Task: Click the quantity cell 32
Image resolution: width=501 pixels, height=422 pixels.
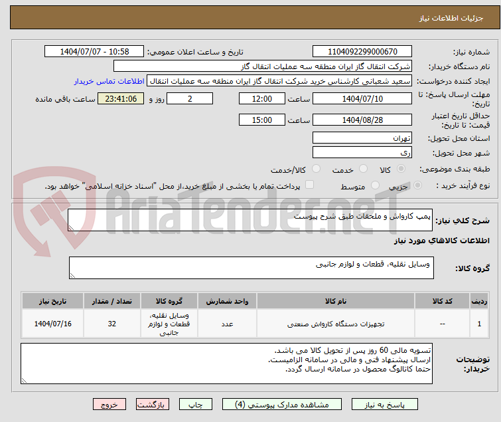Action: (x=112, y=324)
